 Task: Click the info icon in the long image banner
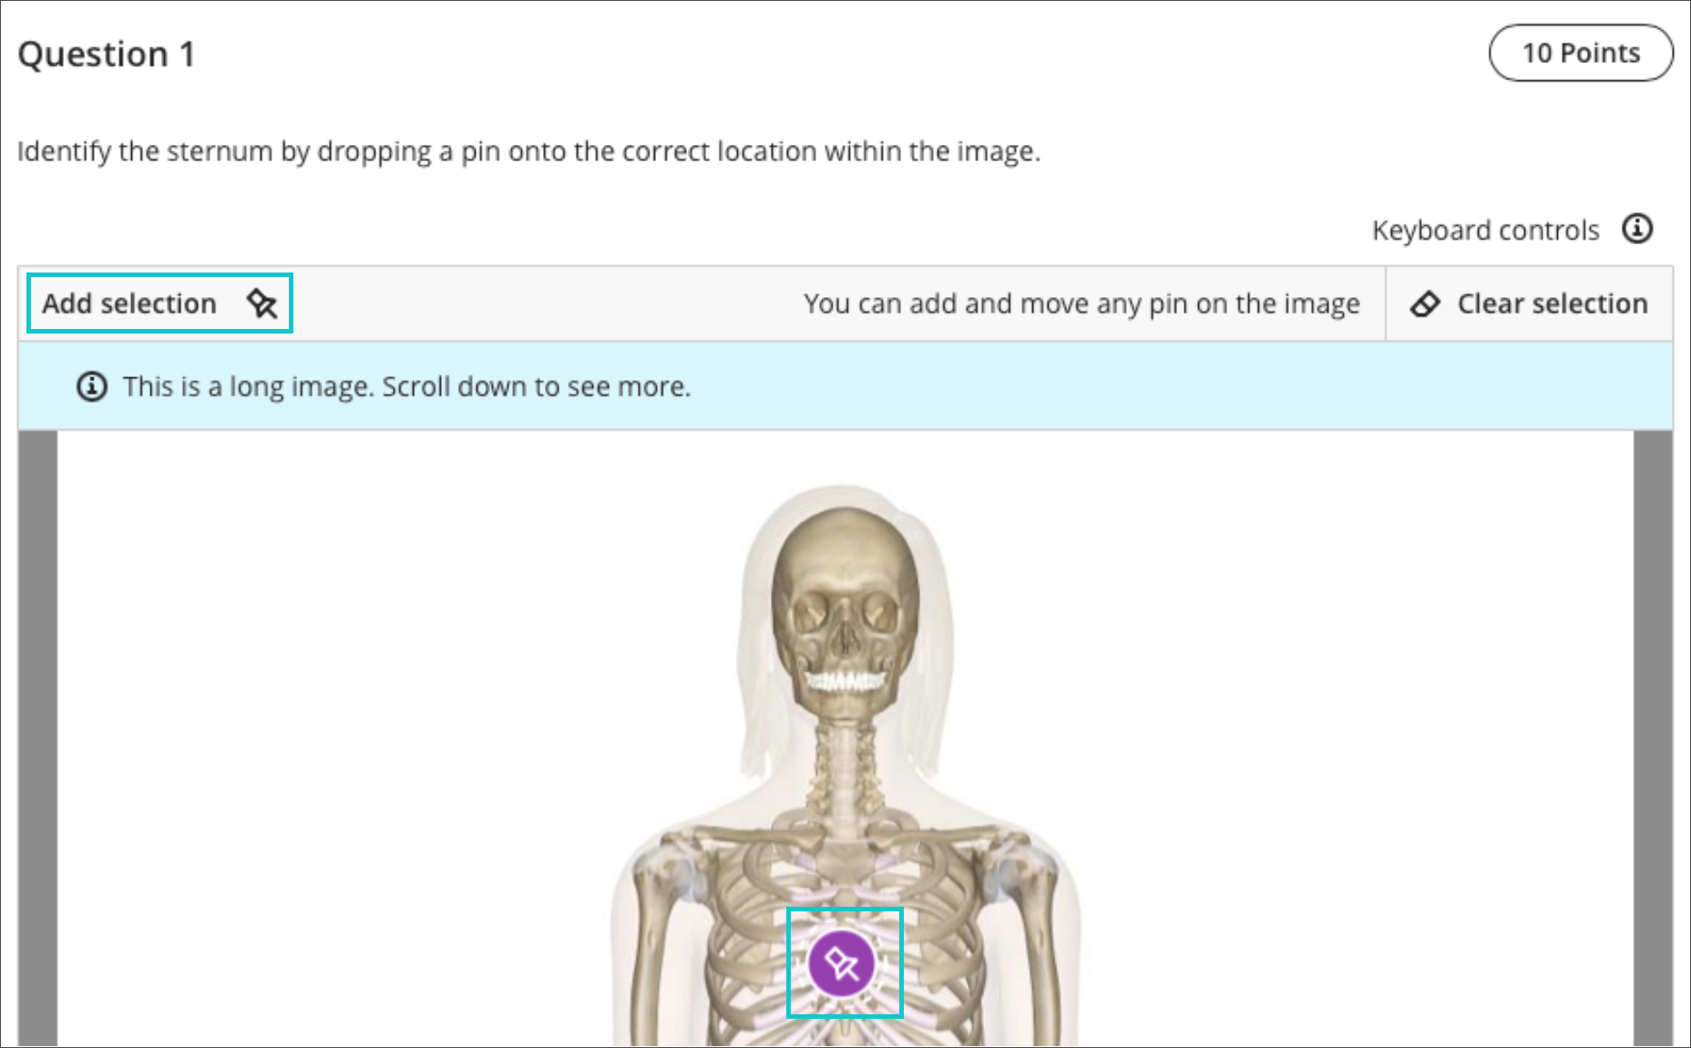coord(91,386)
